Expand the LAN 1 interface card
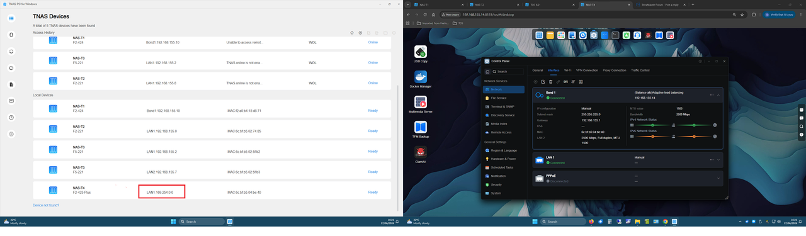This screenshot has width=806, height=236. coord(718,160)
